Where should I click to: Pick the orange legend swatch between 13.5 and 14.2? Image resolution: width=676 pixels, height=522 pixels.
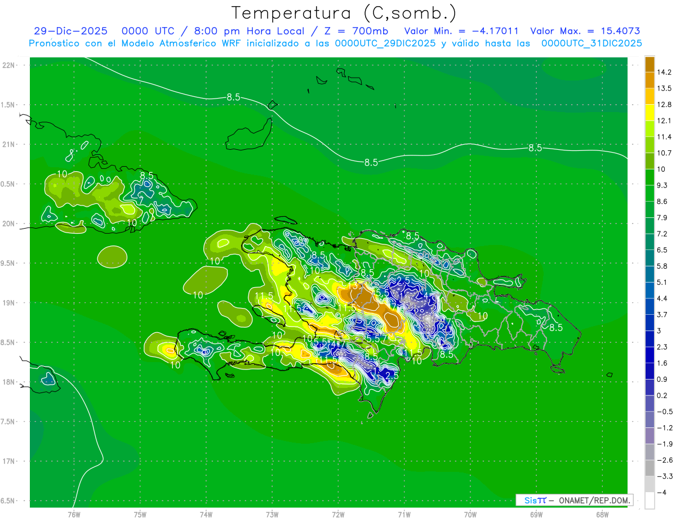coord(650,81)
